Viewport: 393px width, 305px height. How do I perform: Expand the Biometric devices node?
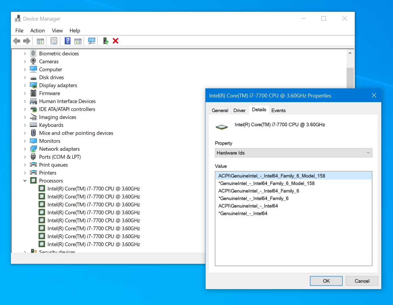pyautogui.click(x=25, y=54)
